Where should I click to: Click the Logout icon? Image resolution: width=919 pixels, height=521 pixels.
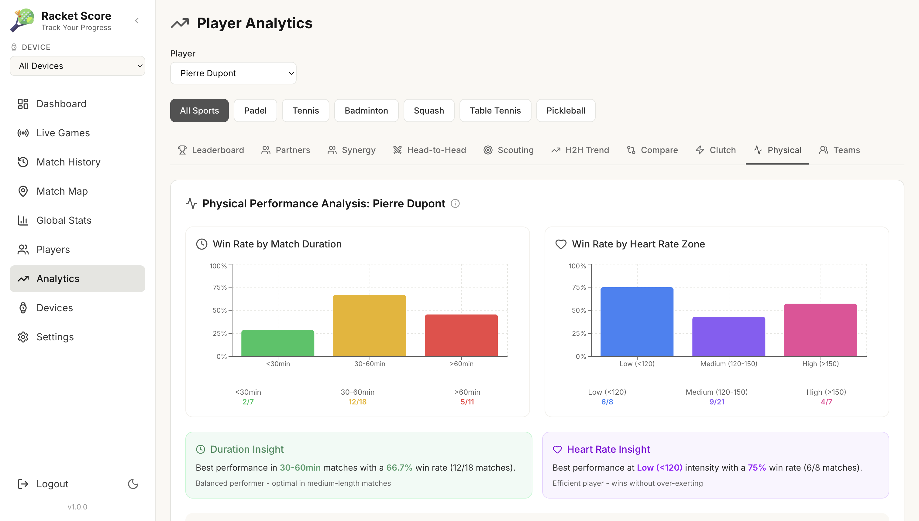click(23, 484)
